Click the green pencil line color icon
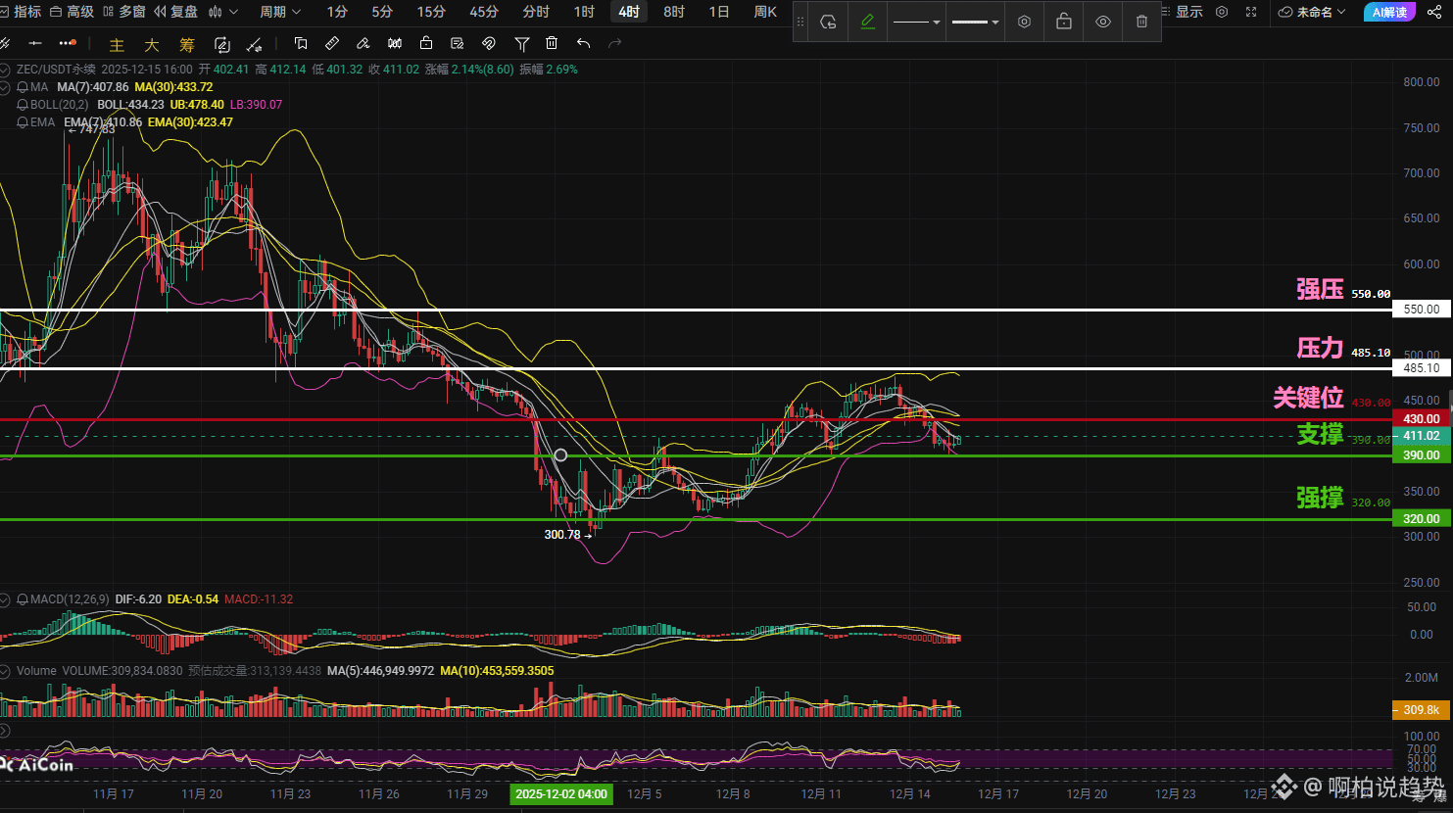The image size is (1453, 813). coord(867,22)
